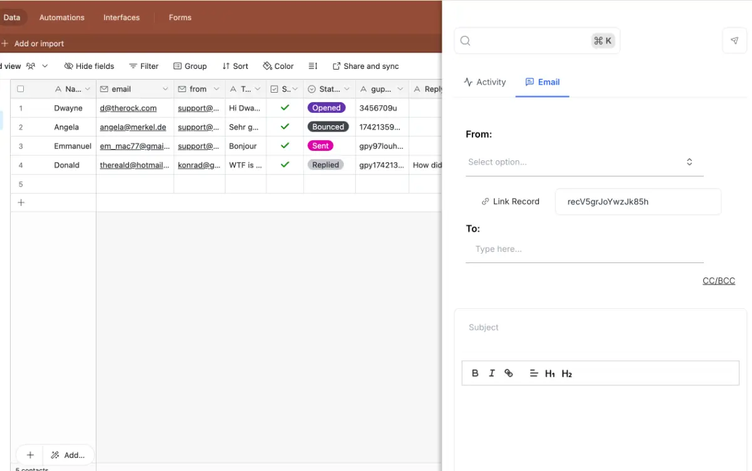Open the row height icon on the toolbar
752x471 pixels.
pyautogui.click(x=313, y=66)
